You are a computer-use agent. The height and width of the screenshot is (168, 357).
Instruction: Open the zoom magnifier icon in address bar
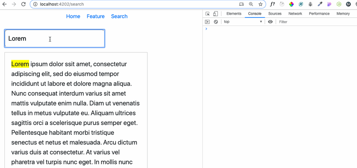tap(251, 4)
